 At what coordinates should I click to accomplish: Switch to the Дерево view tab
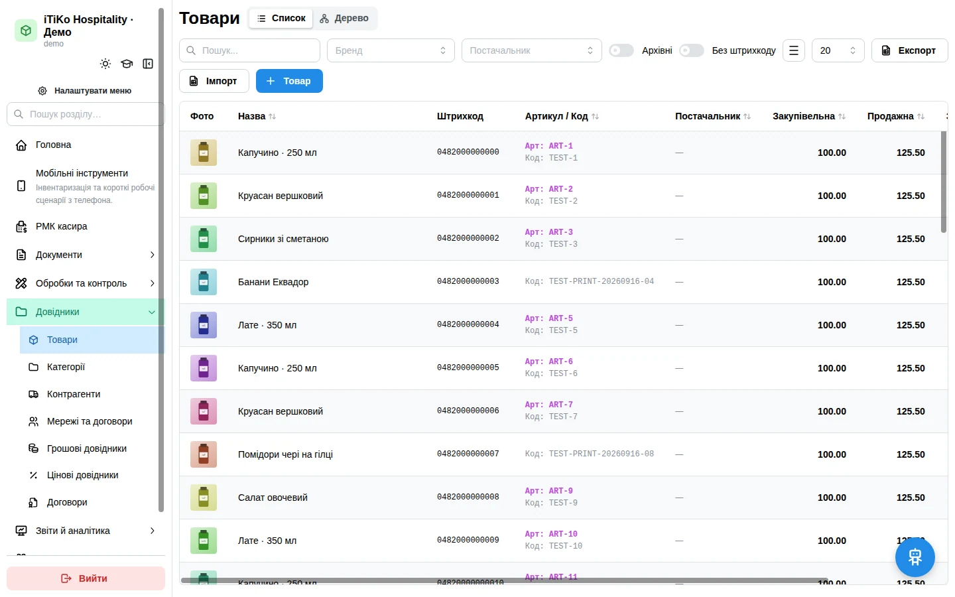tap(344, 18)
